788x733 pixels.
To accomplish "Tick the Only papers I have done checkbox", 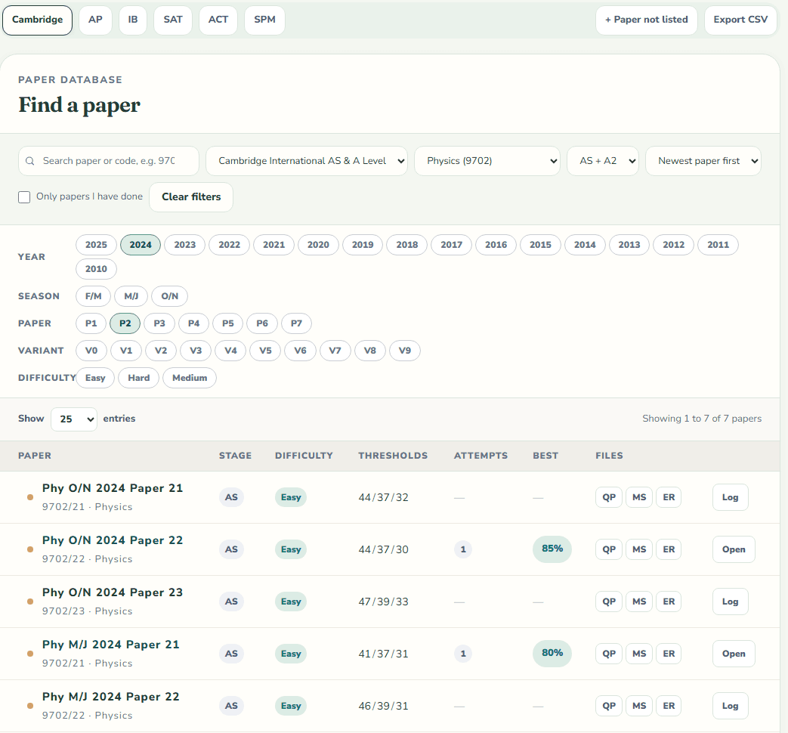I will click(x=24, y=197).
